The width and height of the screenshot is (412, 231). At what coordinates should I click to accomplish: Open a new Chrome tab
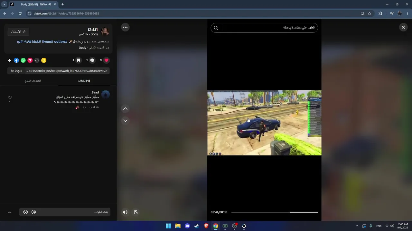62,4
